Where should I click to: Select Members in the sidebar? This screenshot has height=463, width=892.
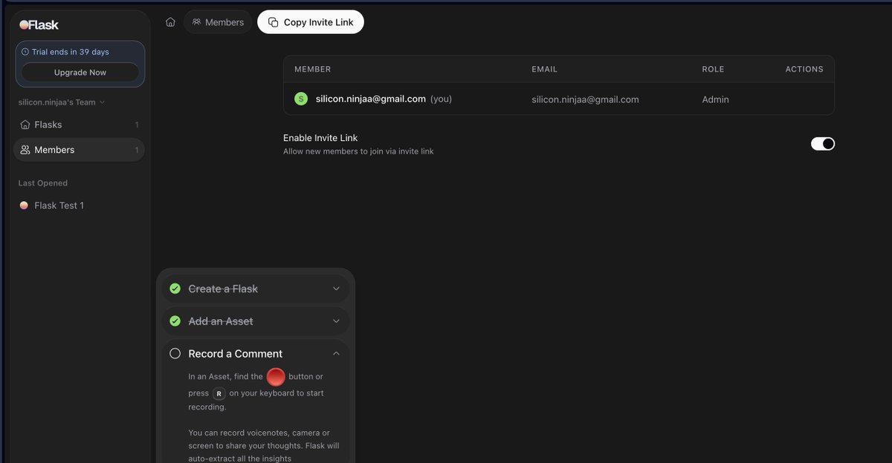click(x=79, y=150)
